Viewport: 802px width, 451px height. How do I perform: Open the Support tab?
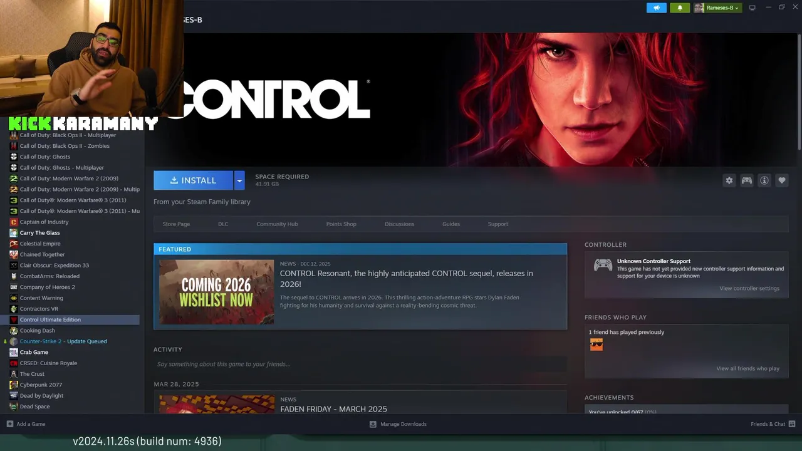pyautogui.click(x=498, y=224)
